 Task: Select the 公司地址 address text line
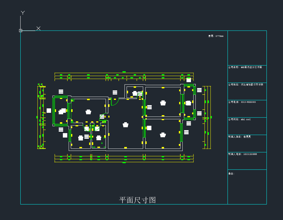[x=246, y=85]
